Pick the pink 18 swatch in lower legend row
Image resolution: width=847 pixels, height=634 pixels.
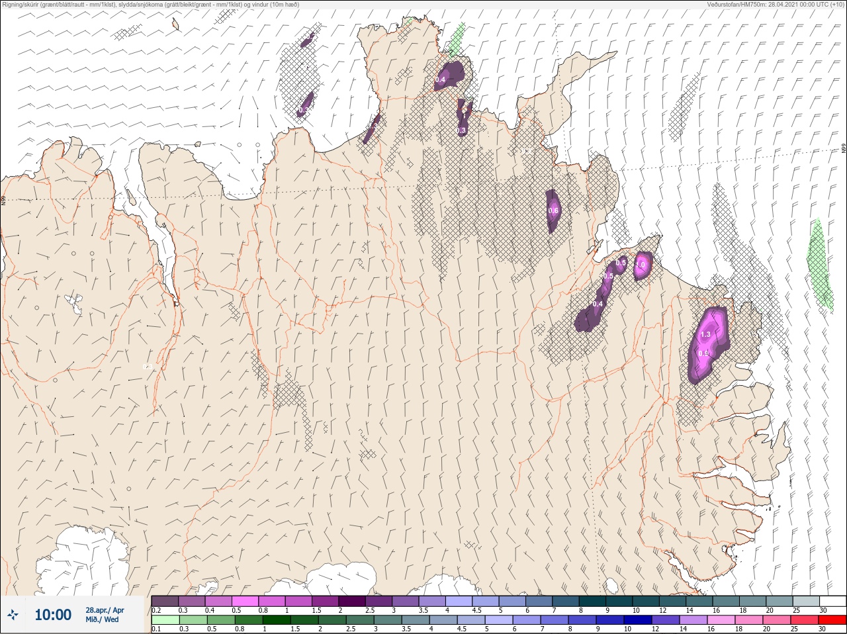tap(749, 620)
